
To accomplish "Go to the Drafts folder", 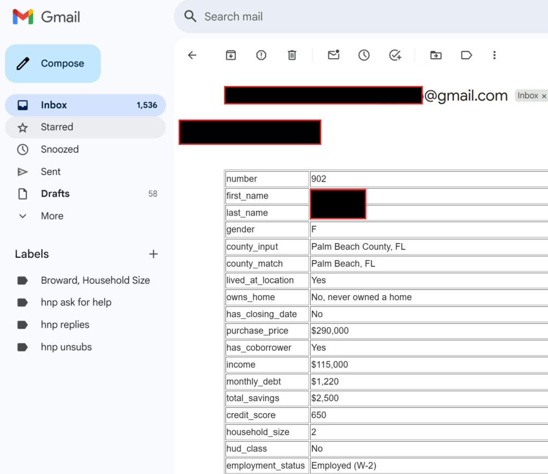I will [55, 194].
